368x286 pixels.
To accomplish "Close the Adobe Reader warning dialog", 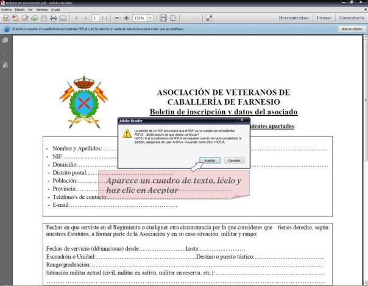I will pos(241,120).
